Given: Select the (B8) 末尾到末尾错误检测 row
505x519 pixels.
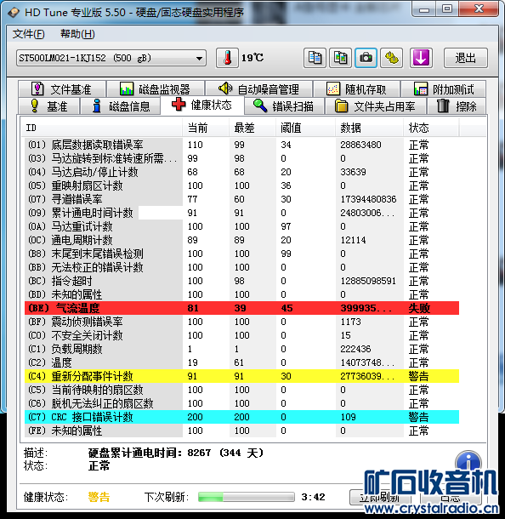Looking at the screenshot, I should [241, 254].
